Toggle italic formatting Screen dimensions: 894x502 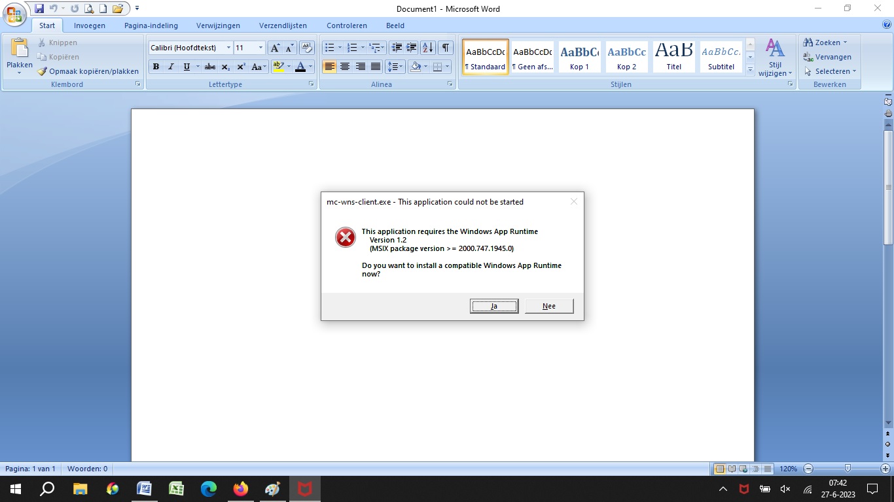point(171,67)
